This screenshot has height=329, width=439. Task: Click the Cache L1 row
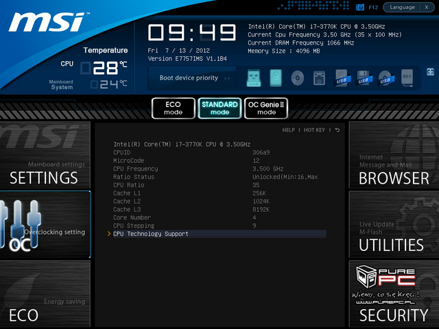(219, 193)
